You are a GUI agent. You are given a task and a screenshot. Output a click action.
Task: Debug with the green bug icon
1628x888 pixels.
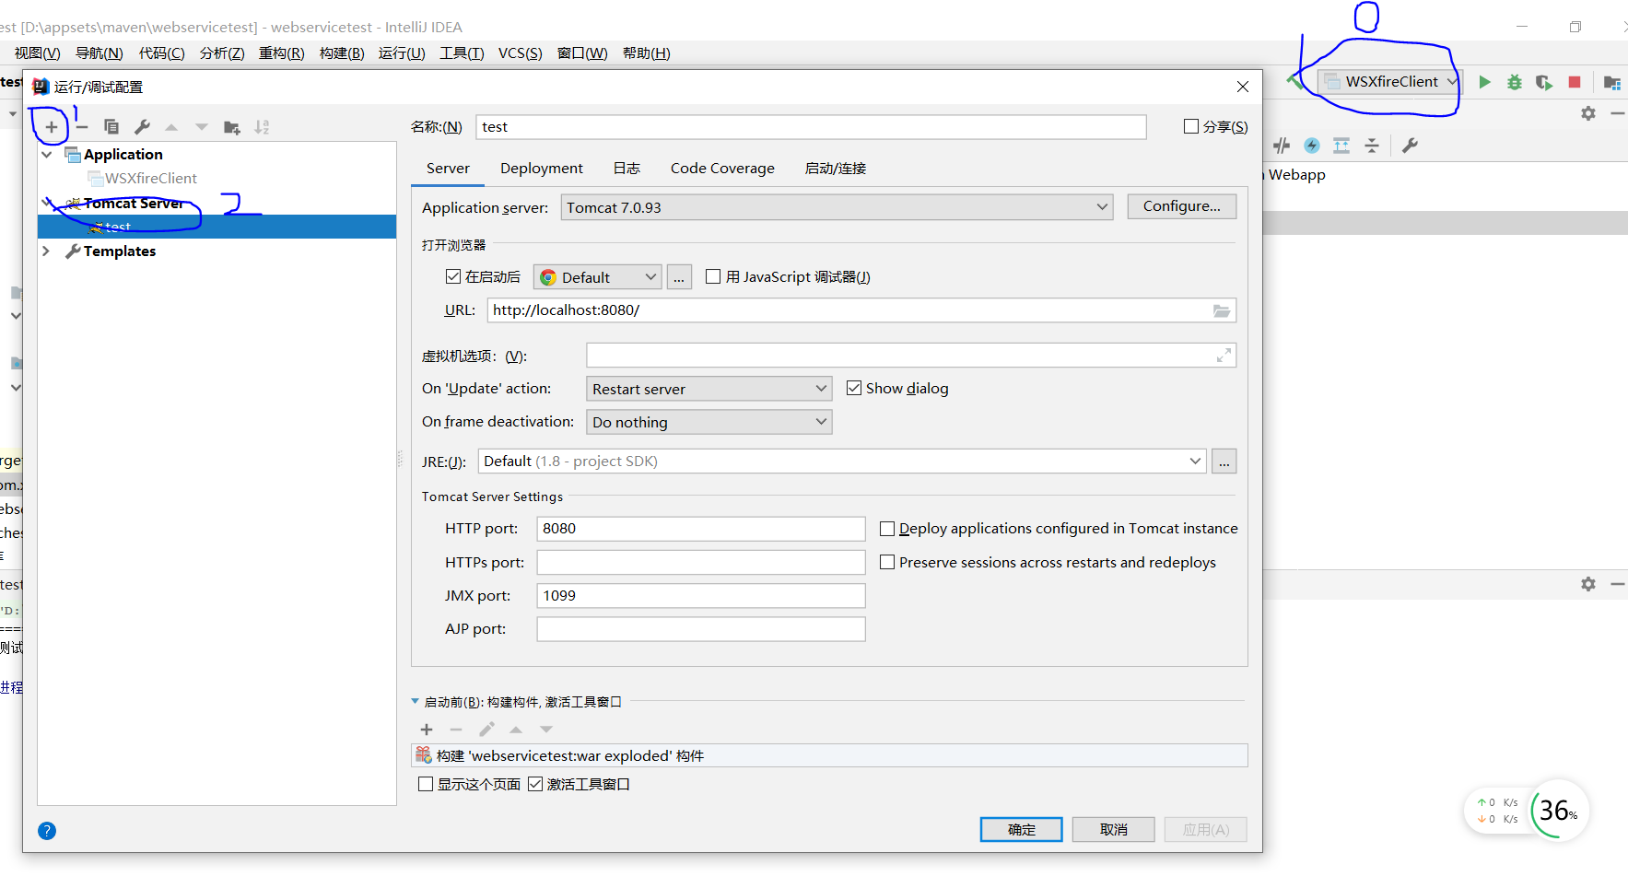1515,82
